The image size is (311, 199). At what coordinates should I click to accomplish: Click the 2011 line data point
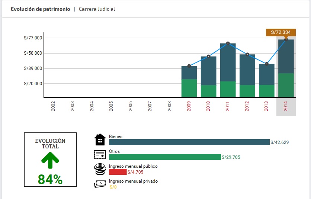coord(228,44)
